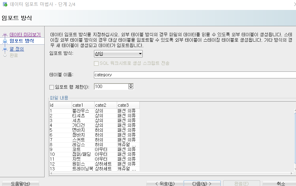Click 상의 in the 블라우스 row
The height and width of the screenshot is (186, 296).
pos(105,111)
